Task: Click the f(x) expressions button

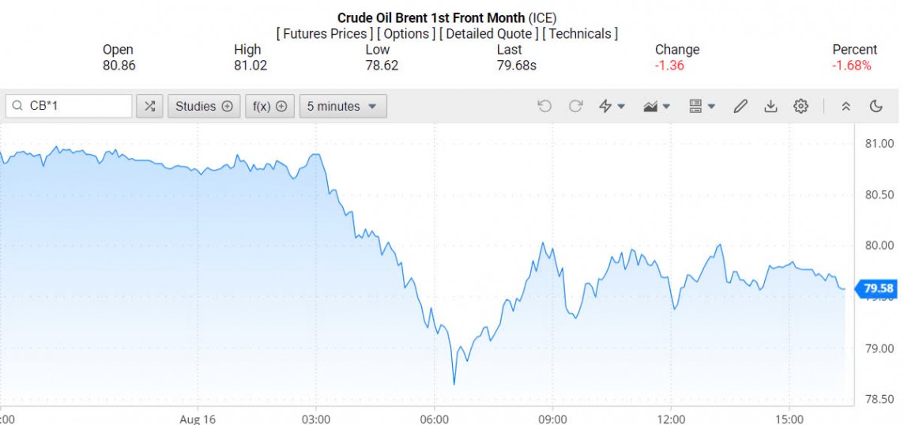Action: 269,106
